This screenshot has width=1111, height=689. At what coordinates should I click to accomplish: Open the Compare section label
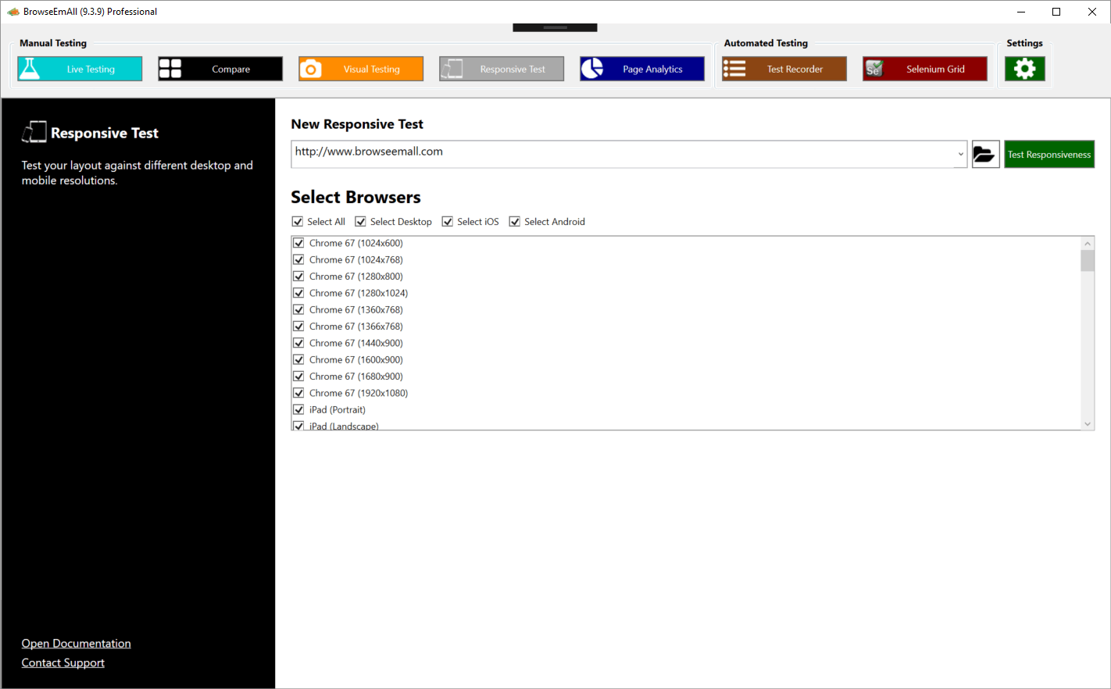(231, 70)
